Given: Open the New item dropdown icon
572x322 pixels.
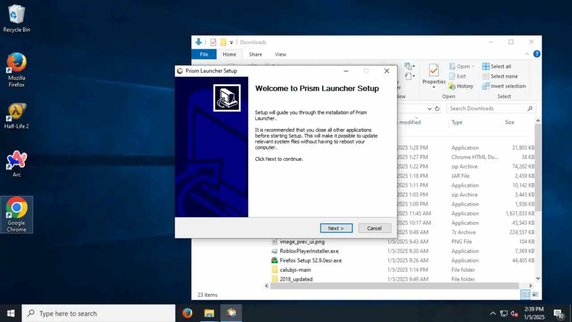Looking at the screenshot, I should (409, 66).
